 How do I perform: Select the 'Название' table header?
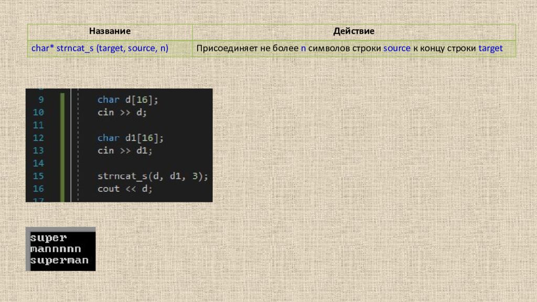pos(110,31)
